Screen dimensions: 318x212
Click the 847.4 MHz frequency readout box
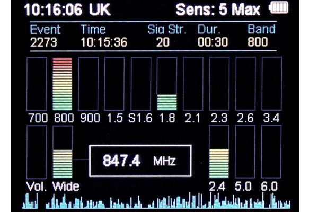click(x=140, y=161)
